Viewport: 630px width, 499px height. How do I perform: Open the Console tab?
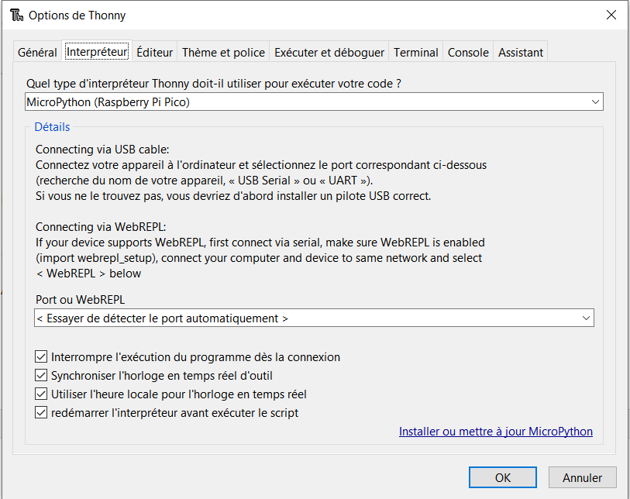[x=468, y=53]
